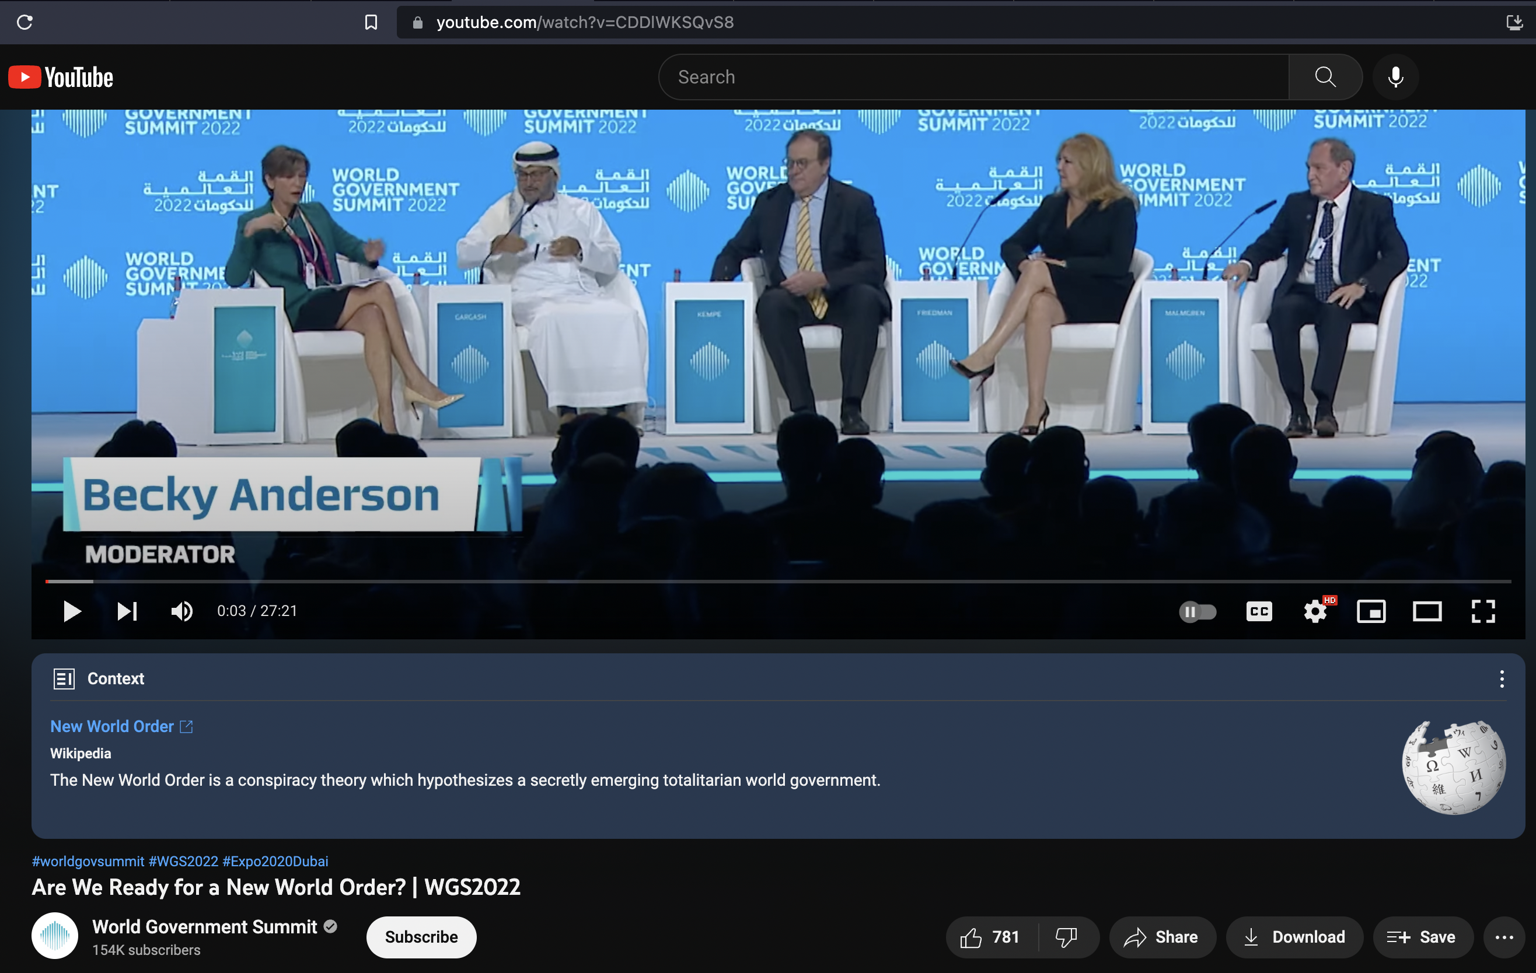Play the video

[72, 611]
